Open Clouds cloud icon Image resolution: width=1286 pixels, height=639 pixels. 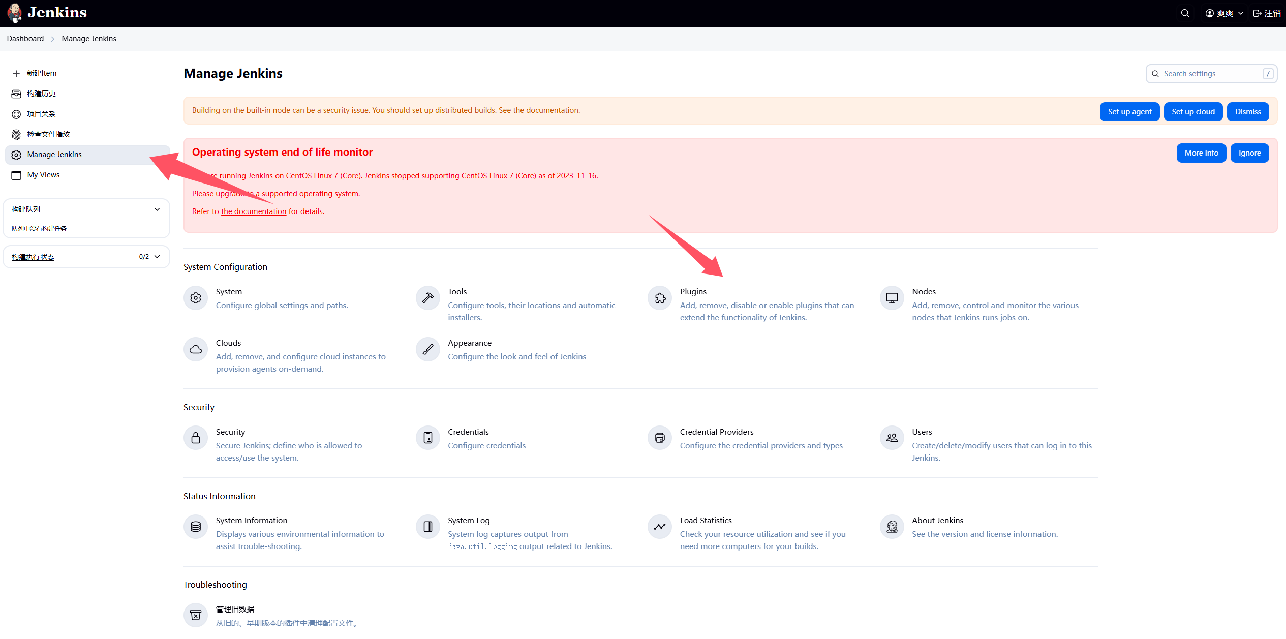(x=196, y=349)
